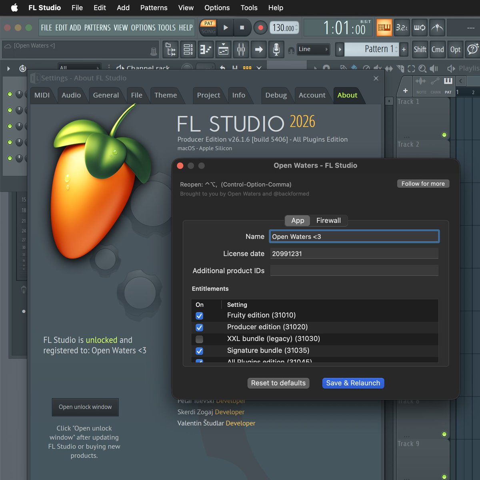Click the microphone recording icon
The height and width of the screenshot is (480, 480).
(x=276, y=50)
